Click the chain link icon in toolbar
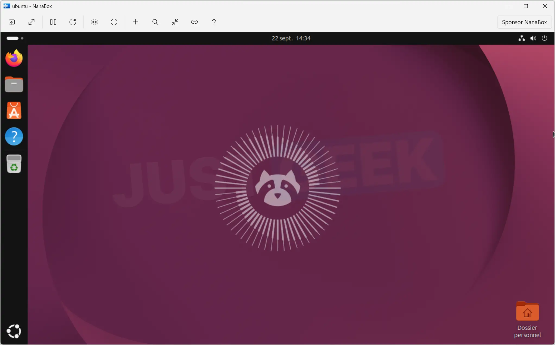The width and height of the screenshot is (555, 345). pos(194,22)
